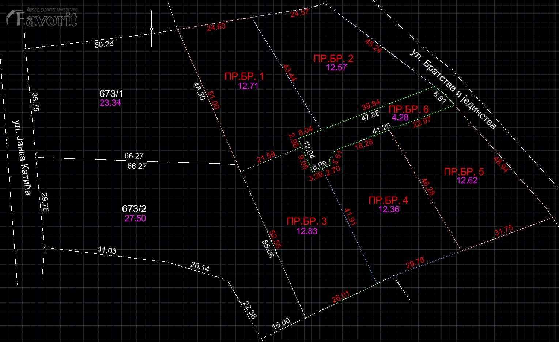Select parcel label ПР.БР. 6
The width and height of the screenshot is (559, 343).
pyautogui.click(x=408, y=109)
